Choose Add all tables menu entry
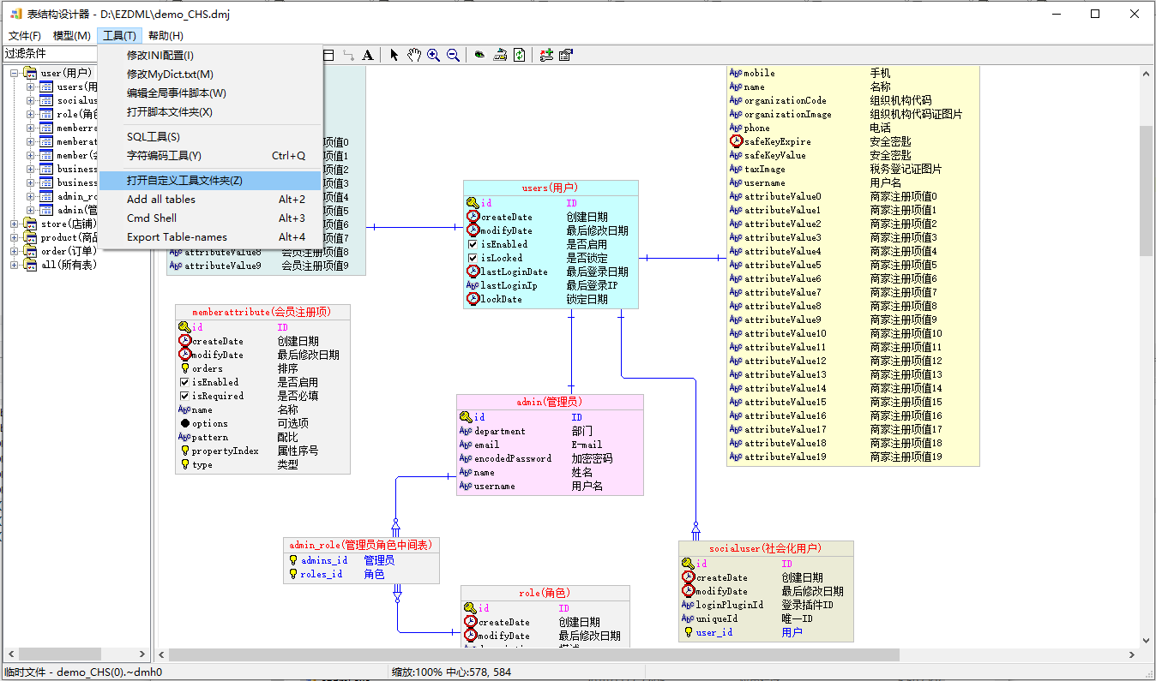The image size is (1156, 681). [210, 200]
